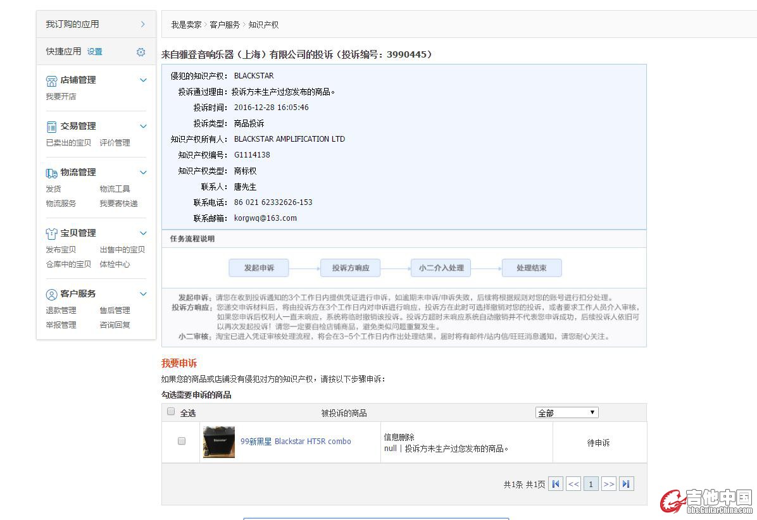Collapse the 交易管理 section chevron
This screenshot has width=757, height=520.
pos(143,127)
